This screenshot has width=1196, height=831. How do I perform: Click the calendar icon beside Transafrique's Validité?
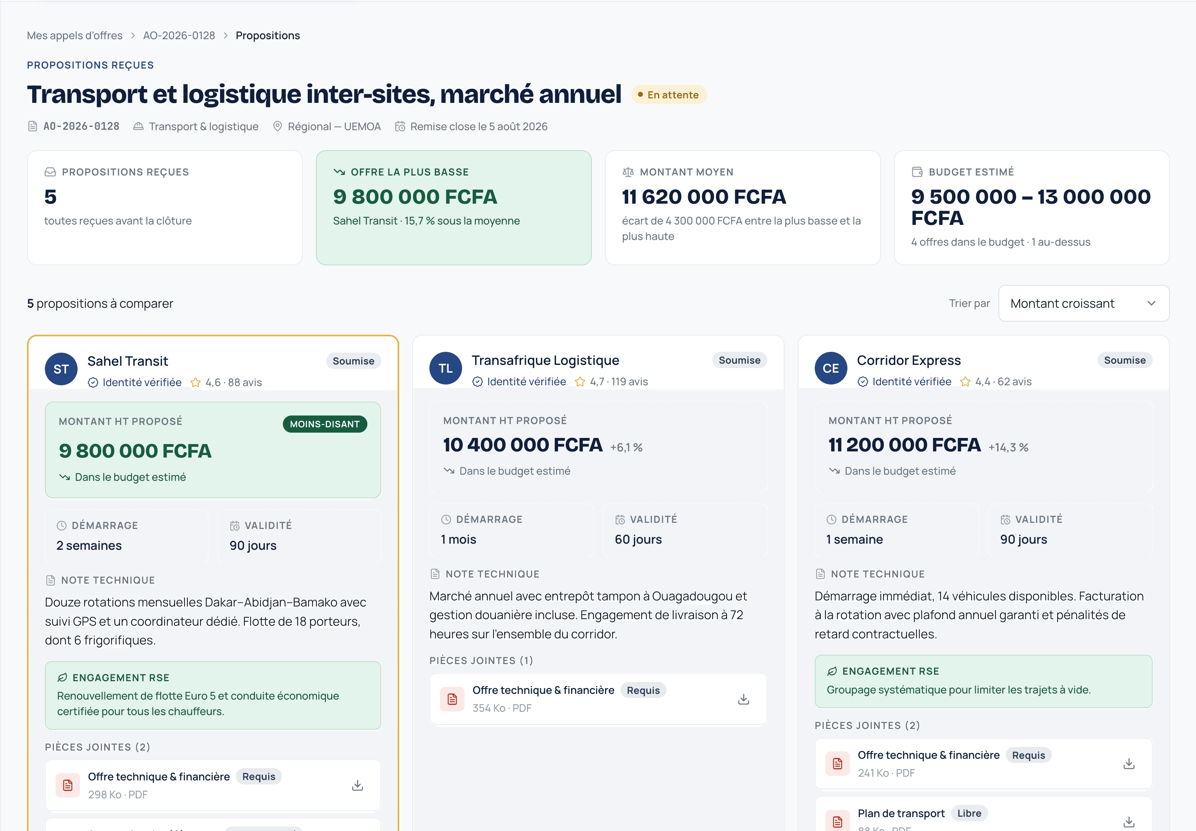click(620, 519)
